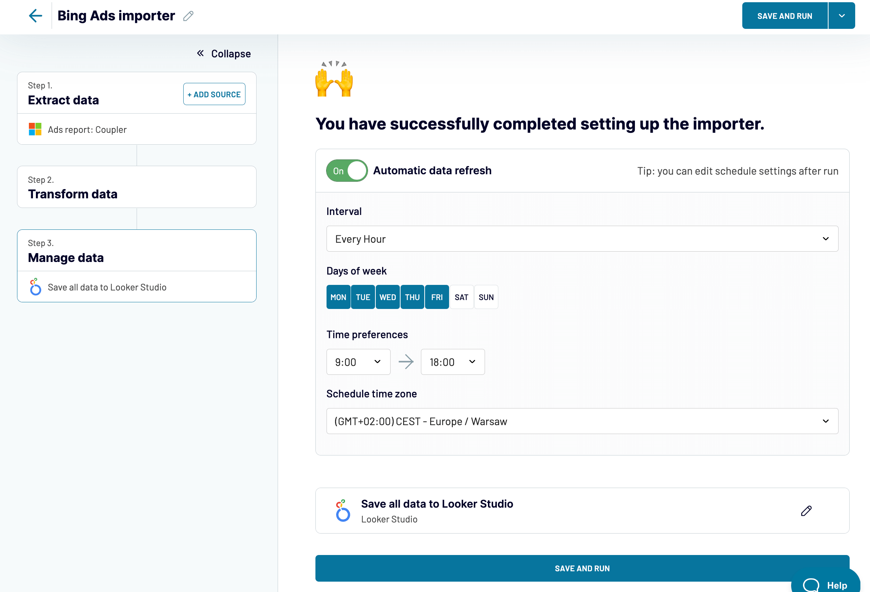Edit Looker Studio destination via pencil icon
Viewport: 870px width, 592px height.
click(806, 511)
